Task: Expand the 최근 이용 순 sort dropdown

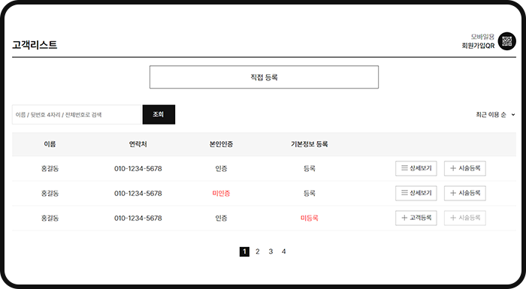Action: tap(495, 115)
